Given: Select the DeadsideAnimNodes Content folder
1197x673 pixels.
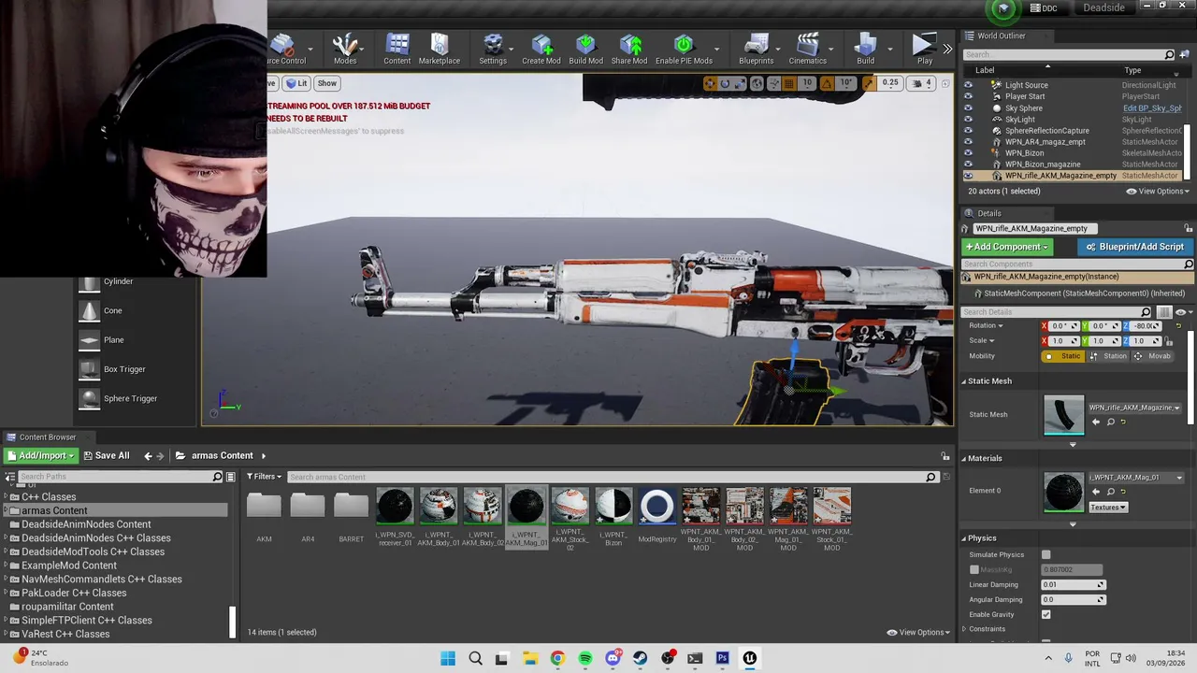Looking at the screenshot, I should pyautogui.click(x=86, y=524).
